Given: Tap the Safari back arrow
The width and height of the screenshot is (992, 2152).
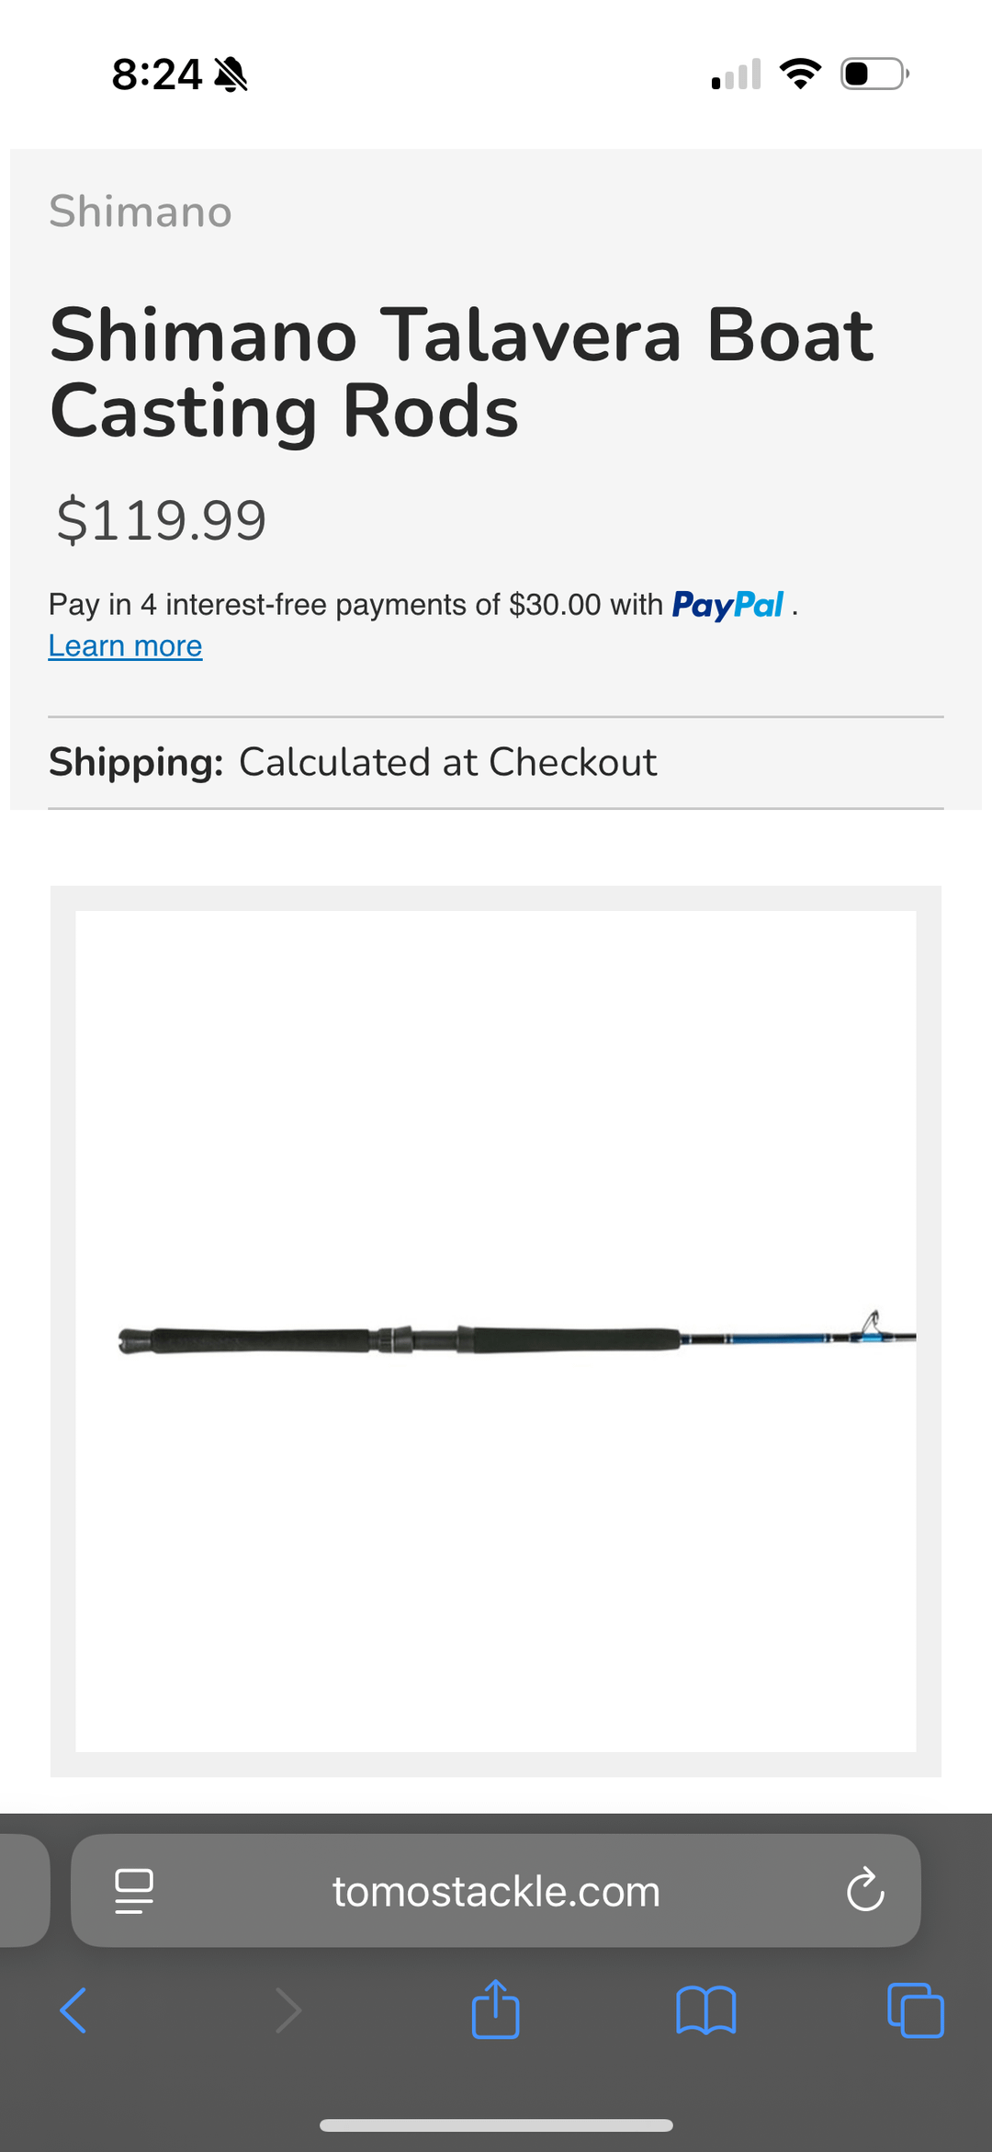Looking at the screenshot, I should 73,2010.
